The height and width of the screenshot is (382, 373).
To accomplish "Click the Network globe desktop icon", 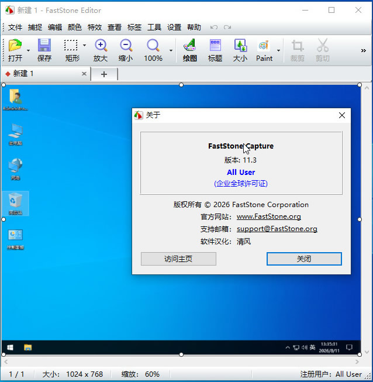I will point(15,169).
